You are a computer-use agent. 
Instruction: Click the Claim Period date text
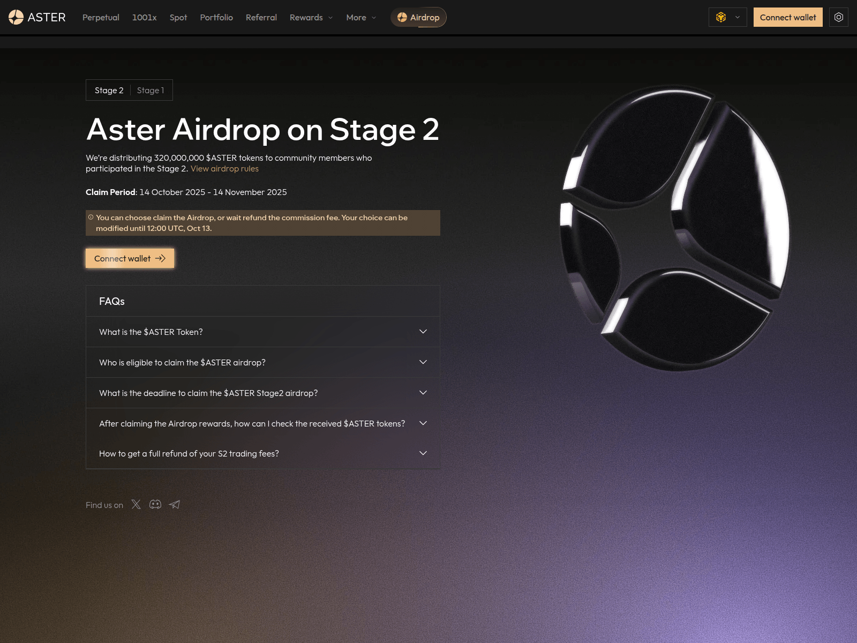(x=213, y=192)
